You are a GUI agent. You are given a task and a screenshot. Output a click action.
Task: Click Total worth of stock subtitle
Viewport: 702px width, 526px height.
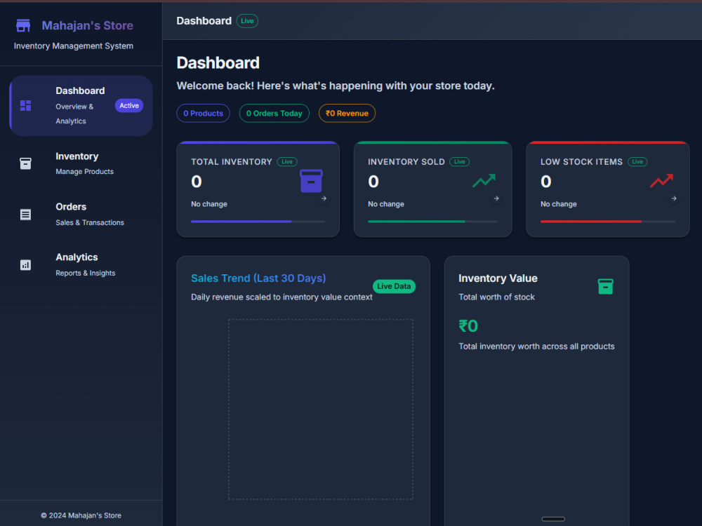point(496,297)
